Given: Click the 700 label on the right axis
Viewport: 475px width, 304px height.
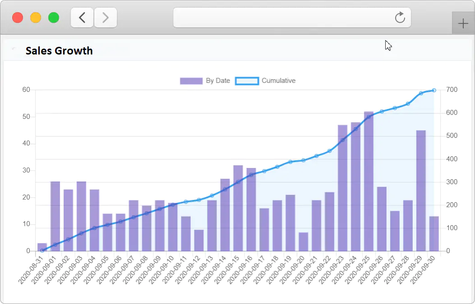Looking at the screenshot, I should point(452,89).
